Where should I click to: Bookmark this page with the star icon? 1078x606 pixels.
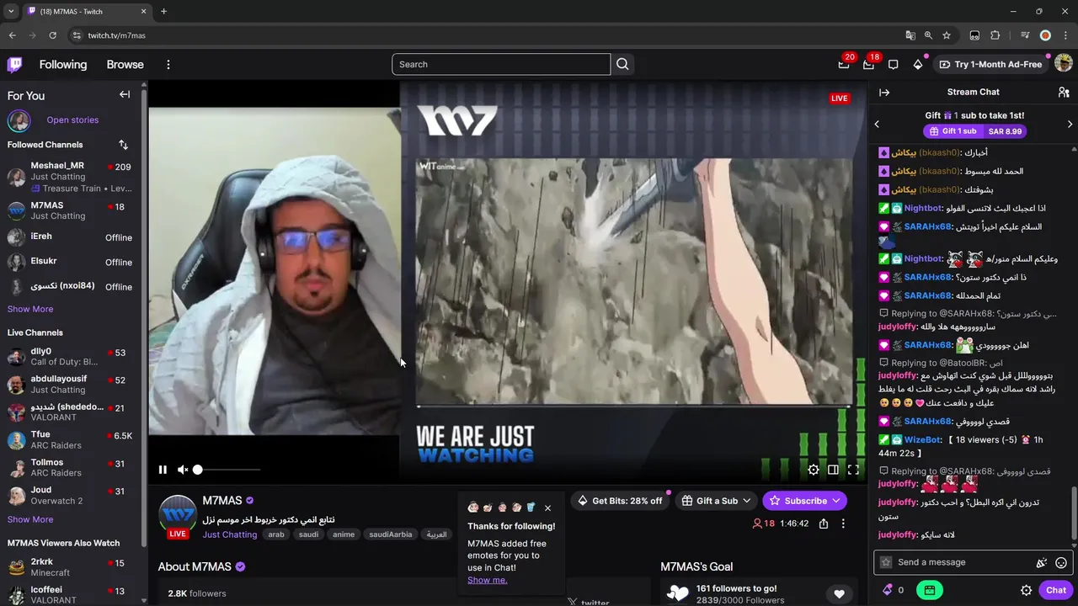(x=947, y=35)
